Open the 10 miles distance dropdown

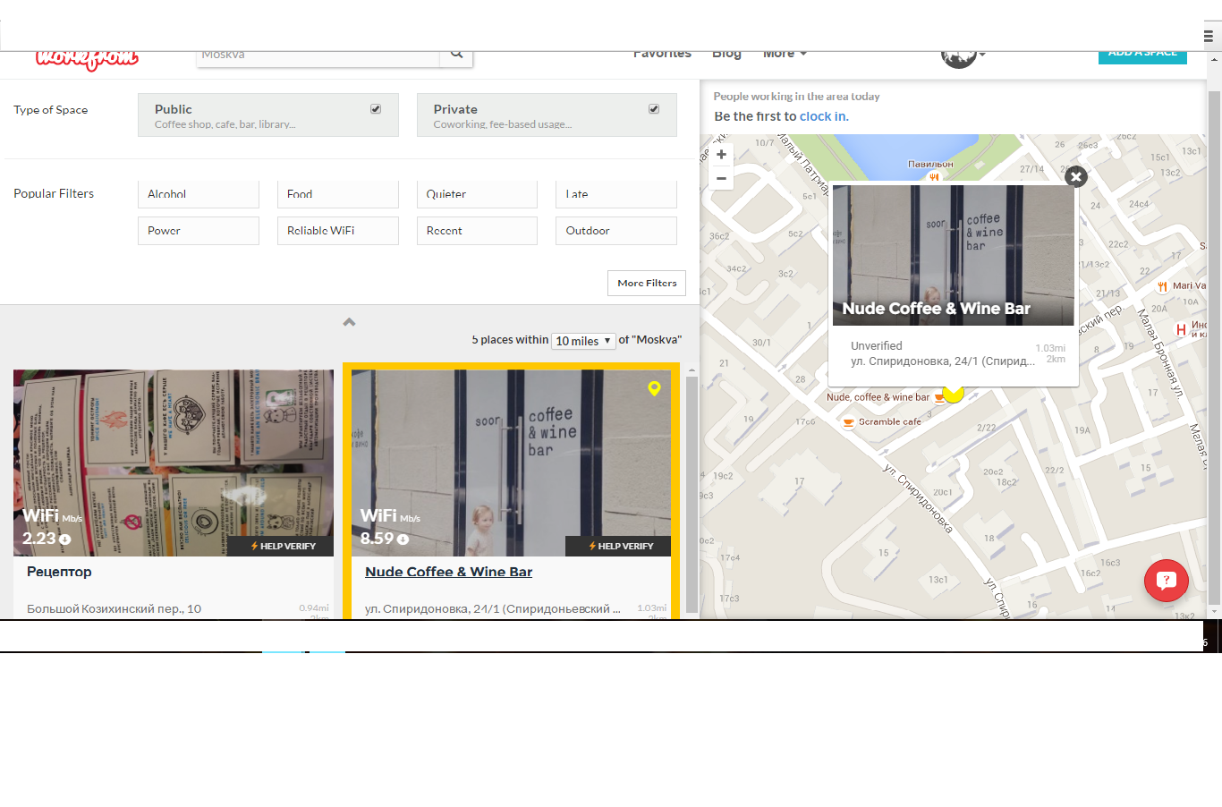[583, 341]
